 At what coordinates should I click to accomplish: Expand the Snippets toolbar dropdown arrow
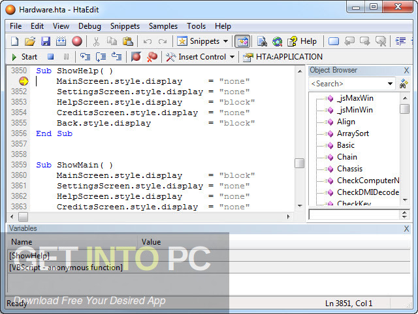(225, 41)
